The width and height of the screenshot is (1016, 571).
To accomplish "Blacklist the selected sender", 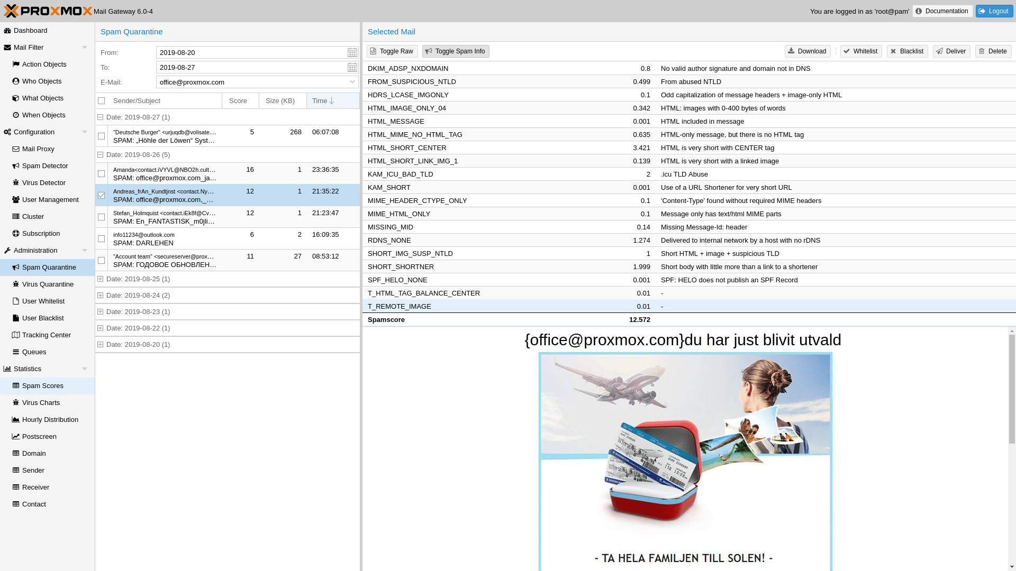I will (907, 51).
